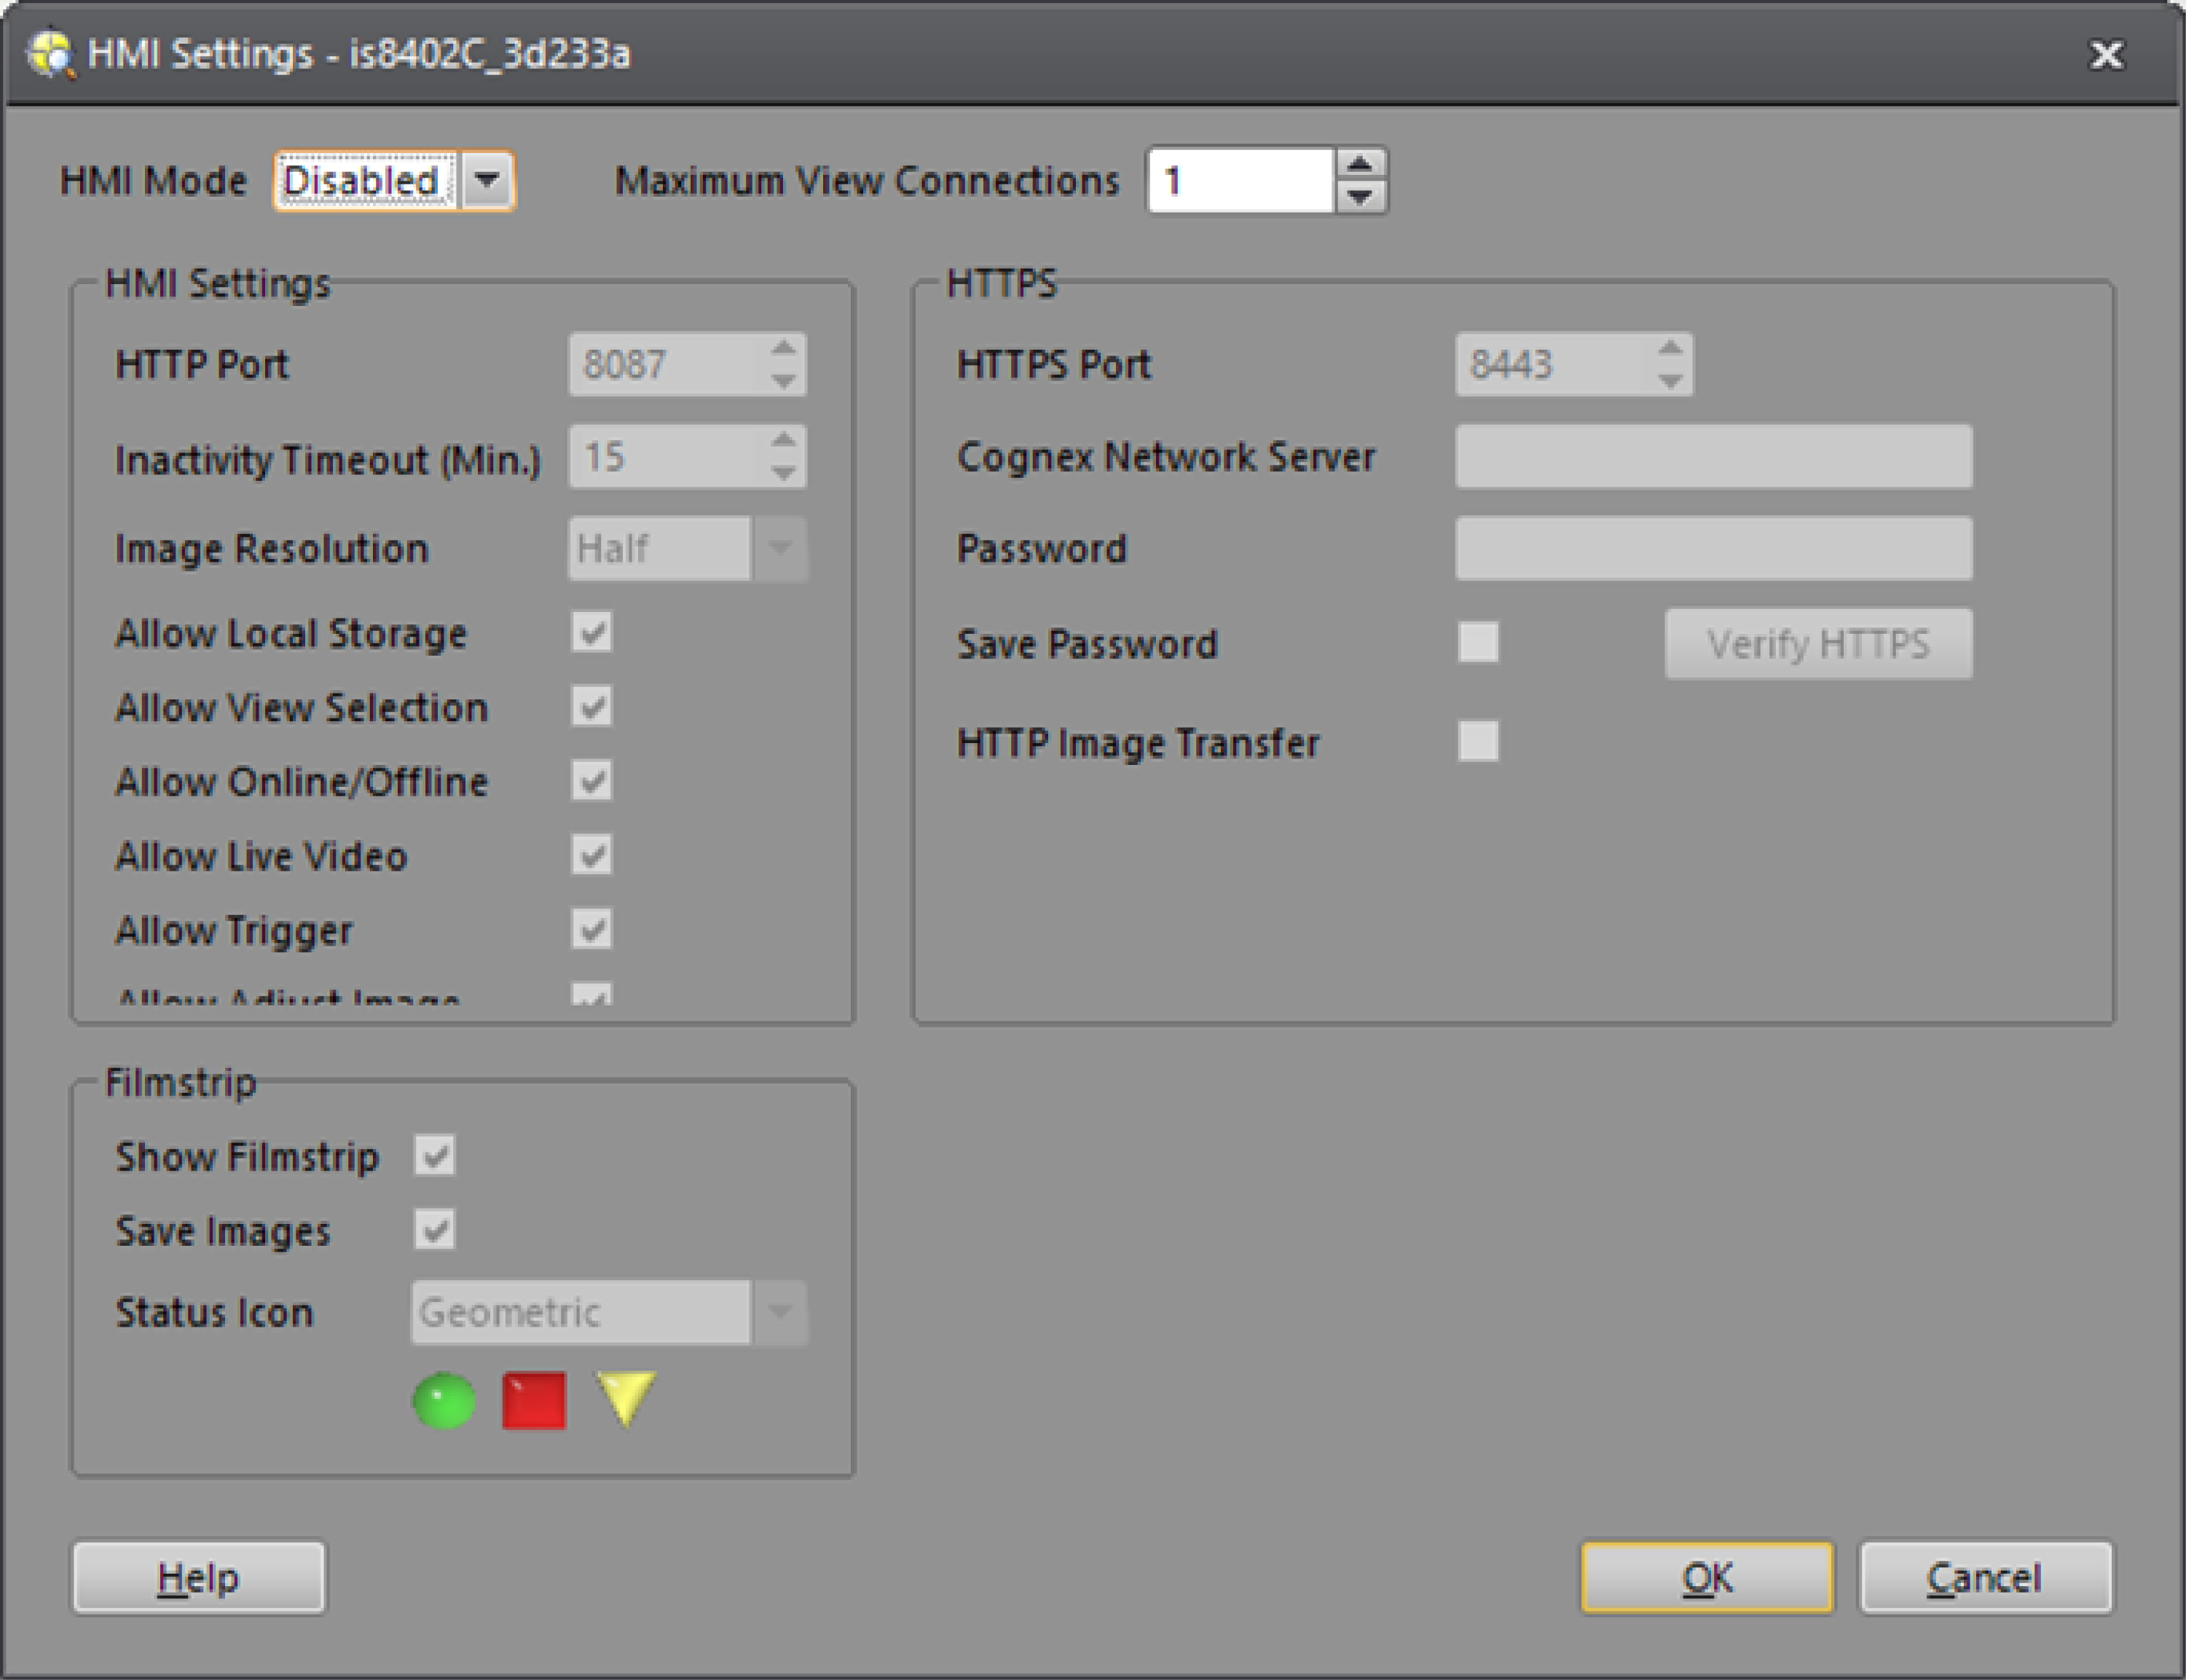2186x1680 pixels.
Task: Click the Cancel button
Action: coord(1985,1577)
